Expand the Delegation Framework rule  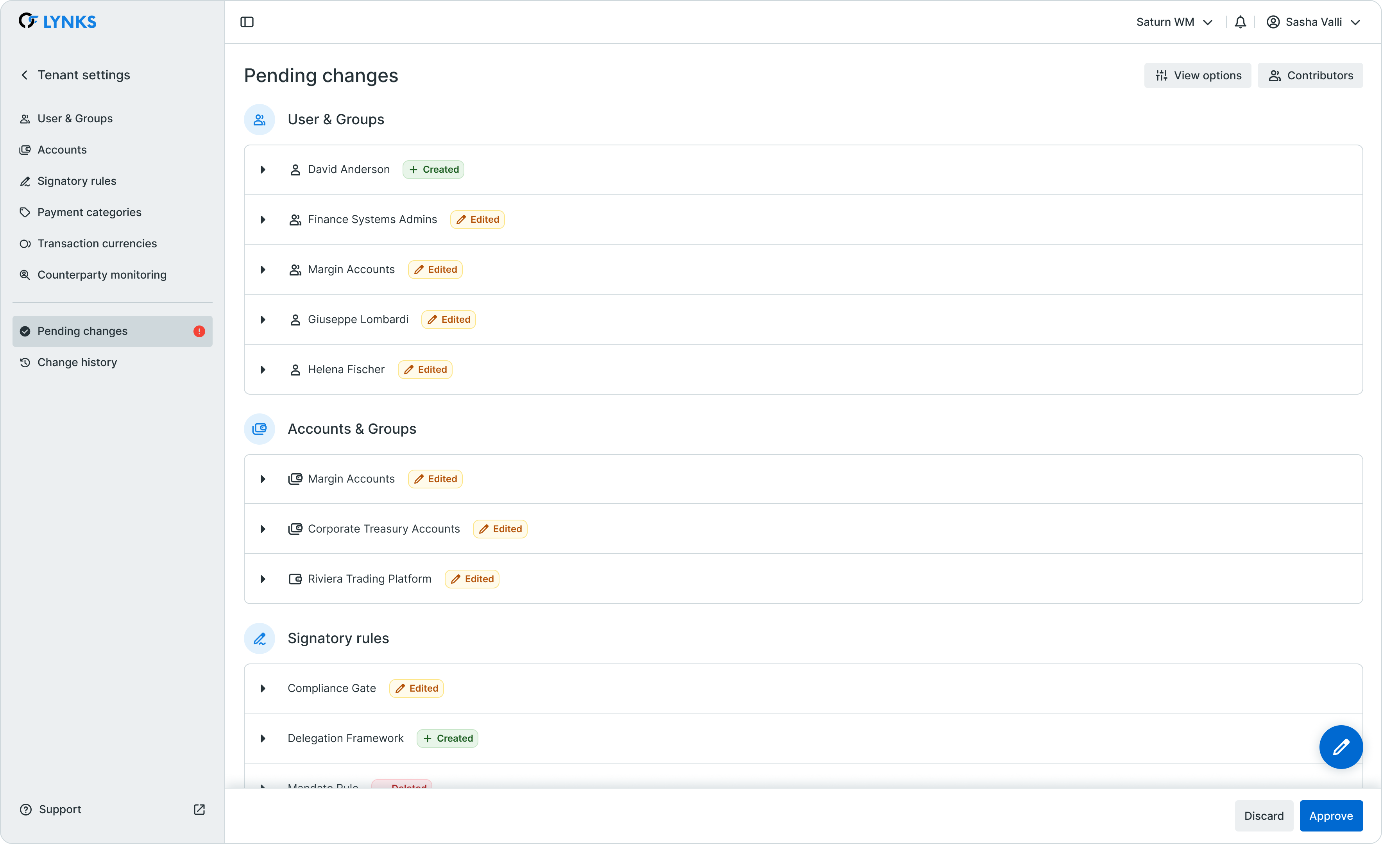tap(263, 738)
